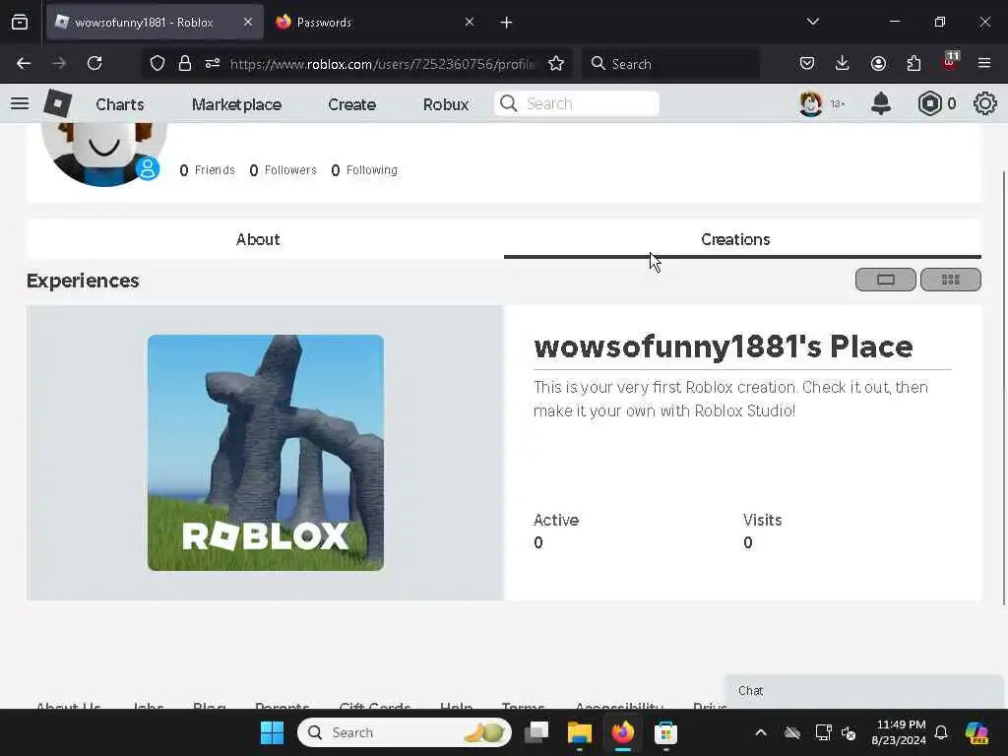
Task: Open Firefox account menu
Action: point(878,63)
